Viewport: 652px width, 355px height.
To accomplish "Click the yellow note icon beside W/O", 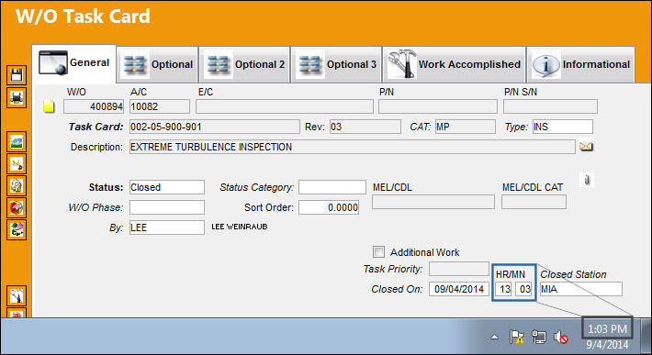I will coord(49,106).
